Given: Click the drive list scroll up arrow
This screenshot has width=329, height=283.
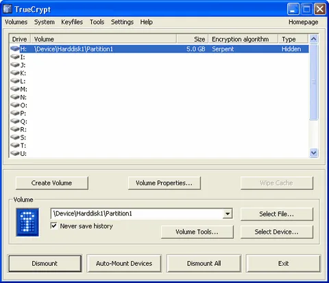Looking at the screenshot, I should [x=313, y=39].
